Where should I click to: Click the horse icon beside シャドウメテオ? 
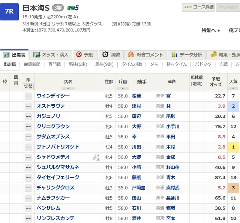click(96, 157)
